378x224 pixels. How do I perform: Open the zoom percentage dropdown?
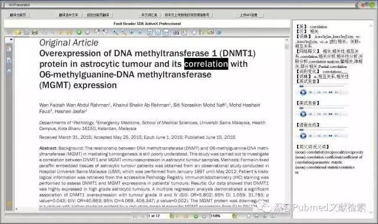[234, 216]
